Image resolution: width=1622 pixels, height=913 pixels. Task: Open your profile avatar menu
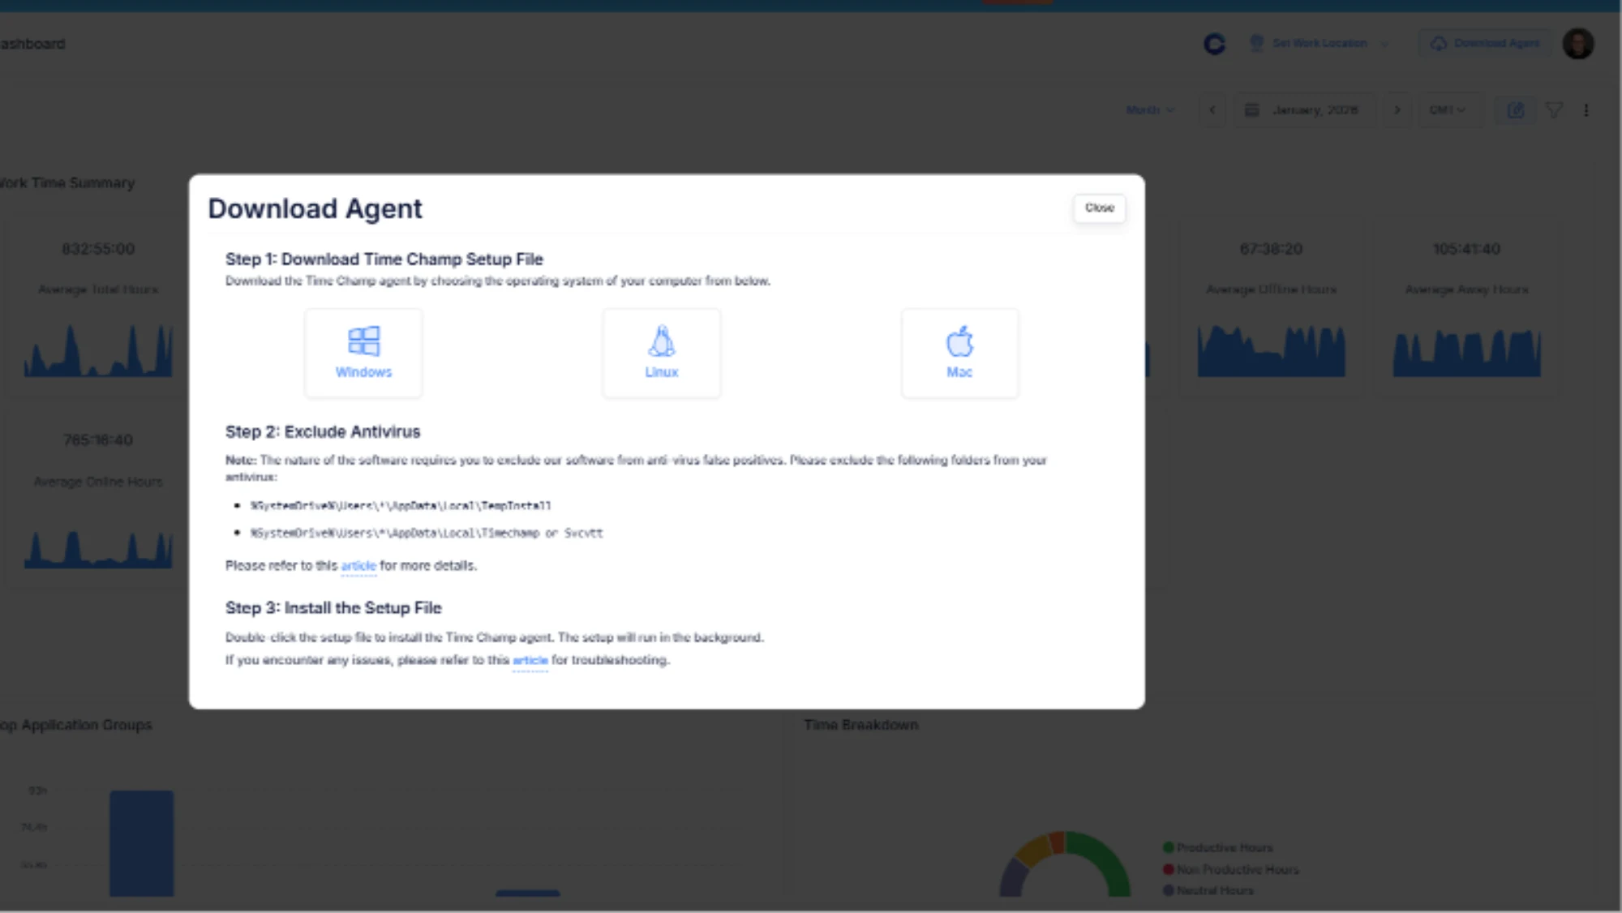click(x=1578, y=42)
